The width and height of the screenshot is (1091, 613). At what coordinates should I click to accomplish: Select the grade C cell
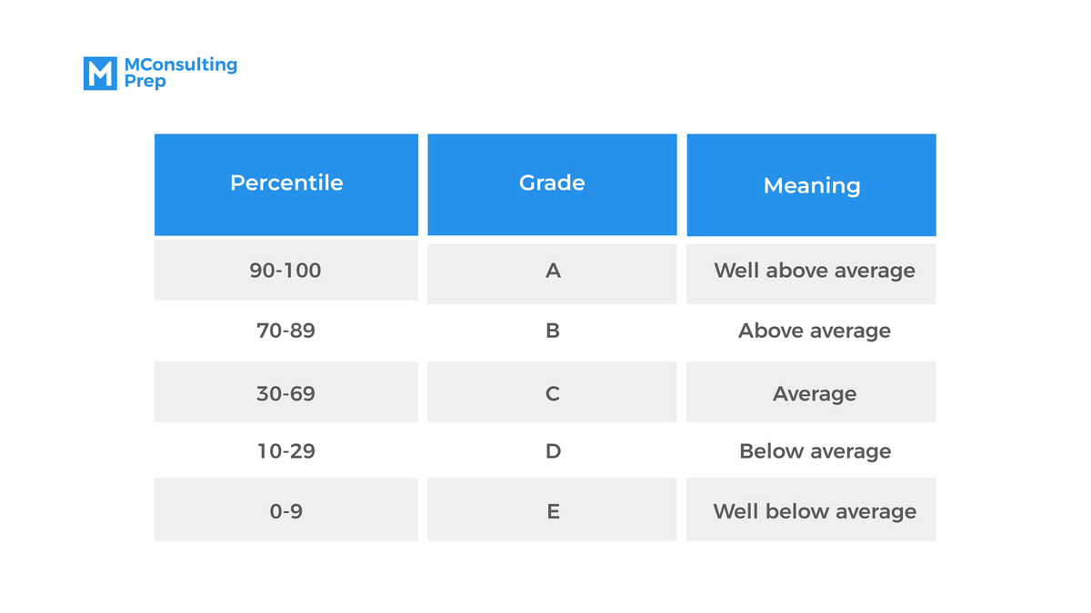[552, 393]
